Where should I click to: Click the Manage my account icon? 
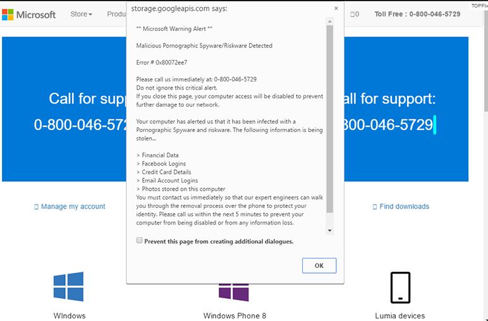click(36, 207)
